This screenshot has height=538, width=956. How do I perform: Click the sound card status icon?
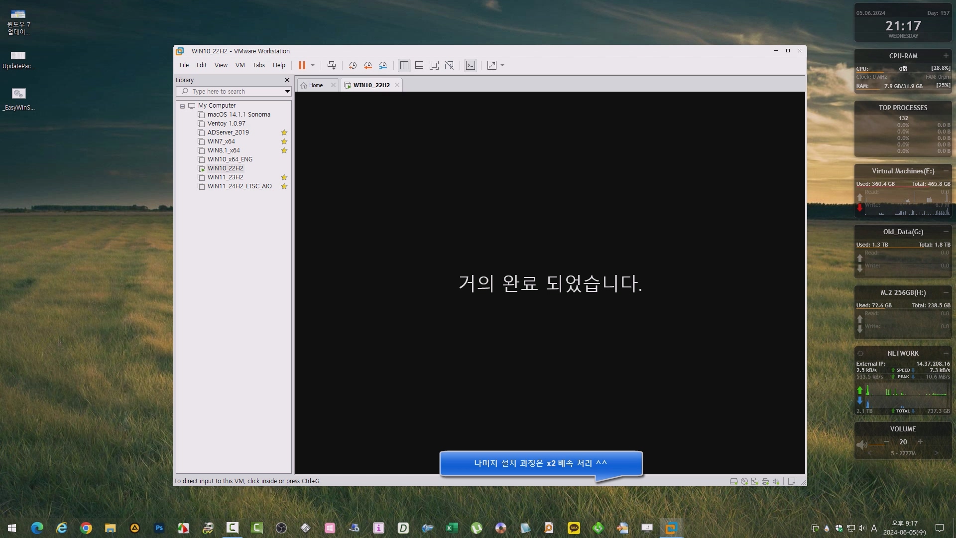tap(776, 481)
